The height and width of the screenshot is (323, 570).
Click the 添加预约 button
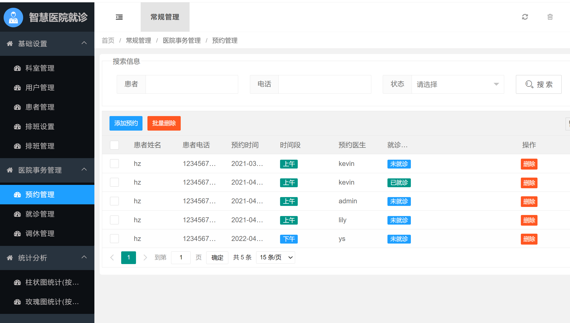[126, 123]
